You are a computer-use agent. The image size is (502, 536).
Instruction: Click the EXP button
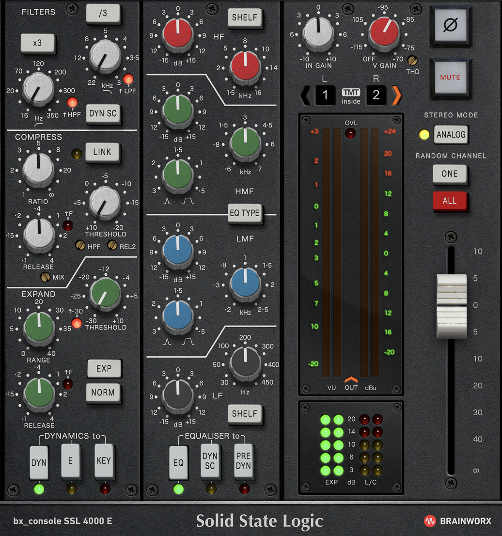(104, 368)
